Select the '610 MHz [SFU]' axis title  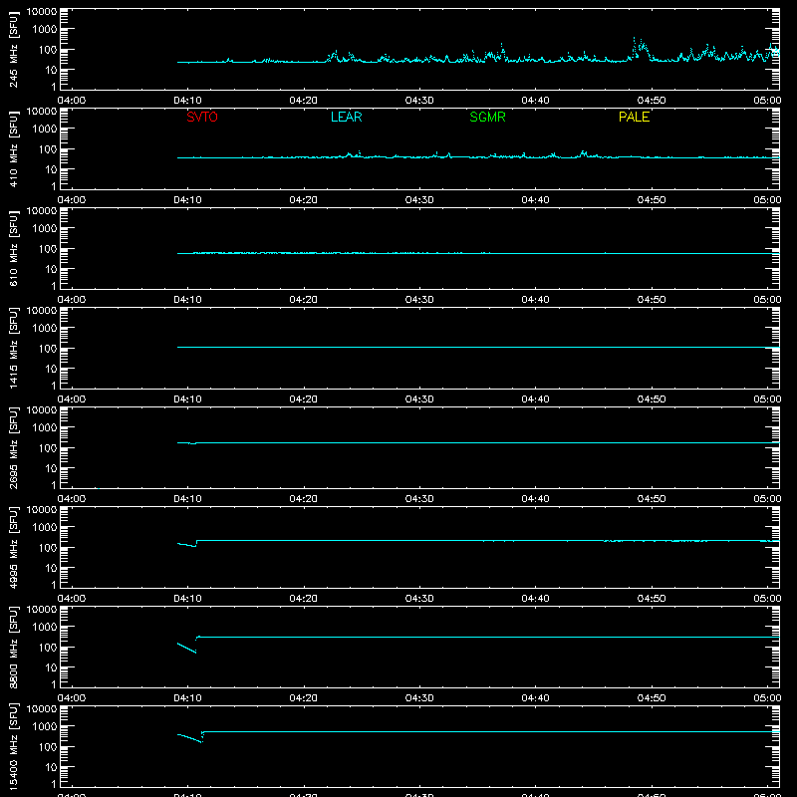click(13, 248)
